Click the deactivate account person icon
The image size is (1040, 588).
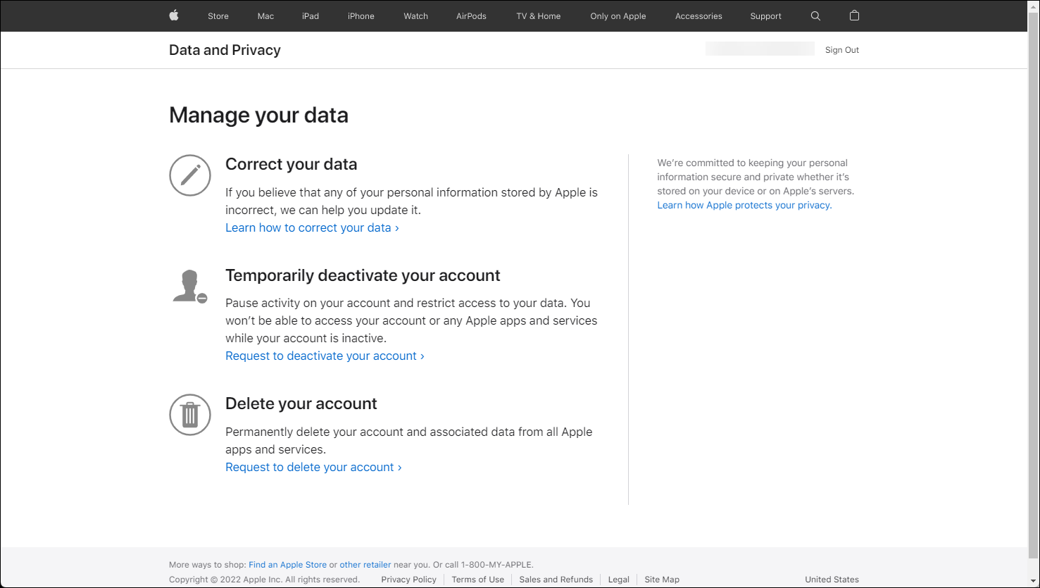point(189,287)
